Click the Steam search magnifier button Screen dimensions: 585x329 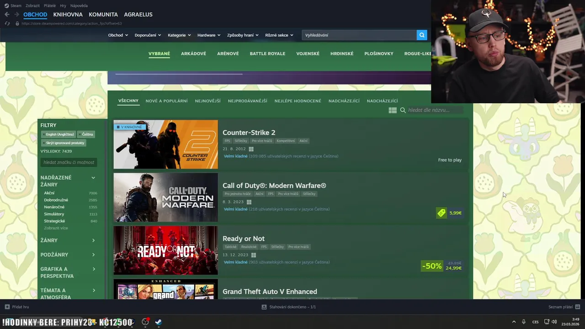pyautogui.click(x=422, y=35)
